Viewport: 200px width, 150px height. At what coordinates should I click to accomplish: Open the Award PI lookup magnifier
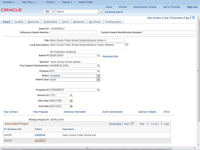tap(98, 56)
